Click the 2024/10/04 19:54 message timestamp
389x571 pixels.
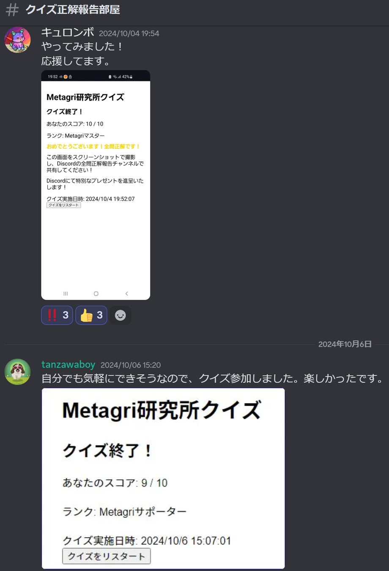coord(129,33)
